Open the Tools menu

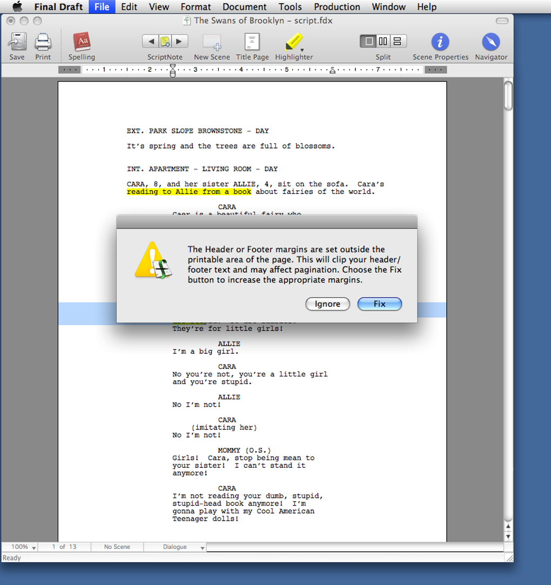(x=290, y=6)
